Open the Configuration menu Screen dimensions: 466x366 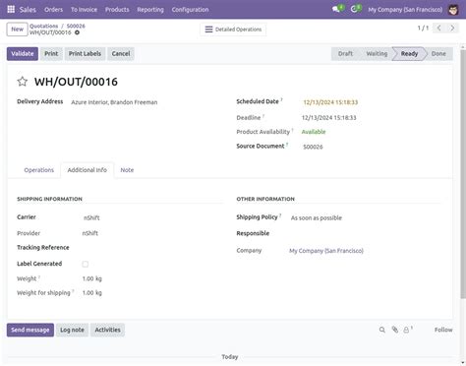(x=190, y=10)
